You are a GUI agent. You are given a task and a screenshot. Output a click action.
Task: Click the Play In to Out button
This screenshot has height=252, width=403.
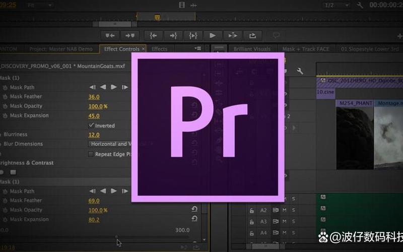193,35
